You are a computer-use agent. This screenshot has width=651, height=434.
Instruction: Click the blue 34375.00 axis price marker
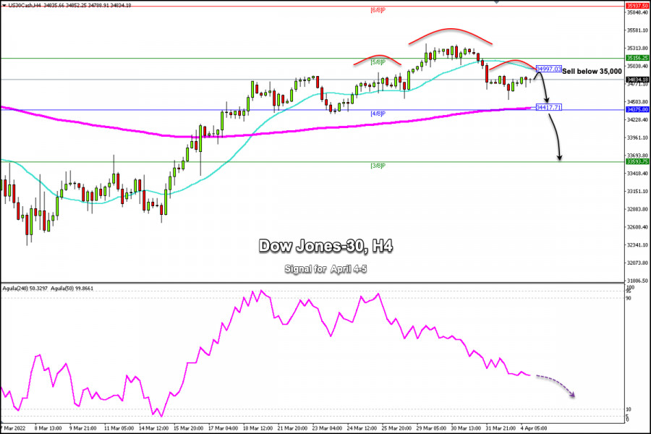click(637, 110)
